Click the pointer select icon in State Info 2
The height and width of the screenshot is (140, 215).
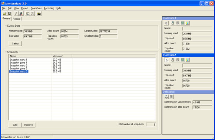tap(166, 60)
